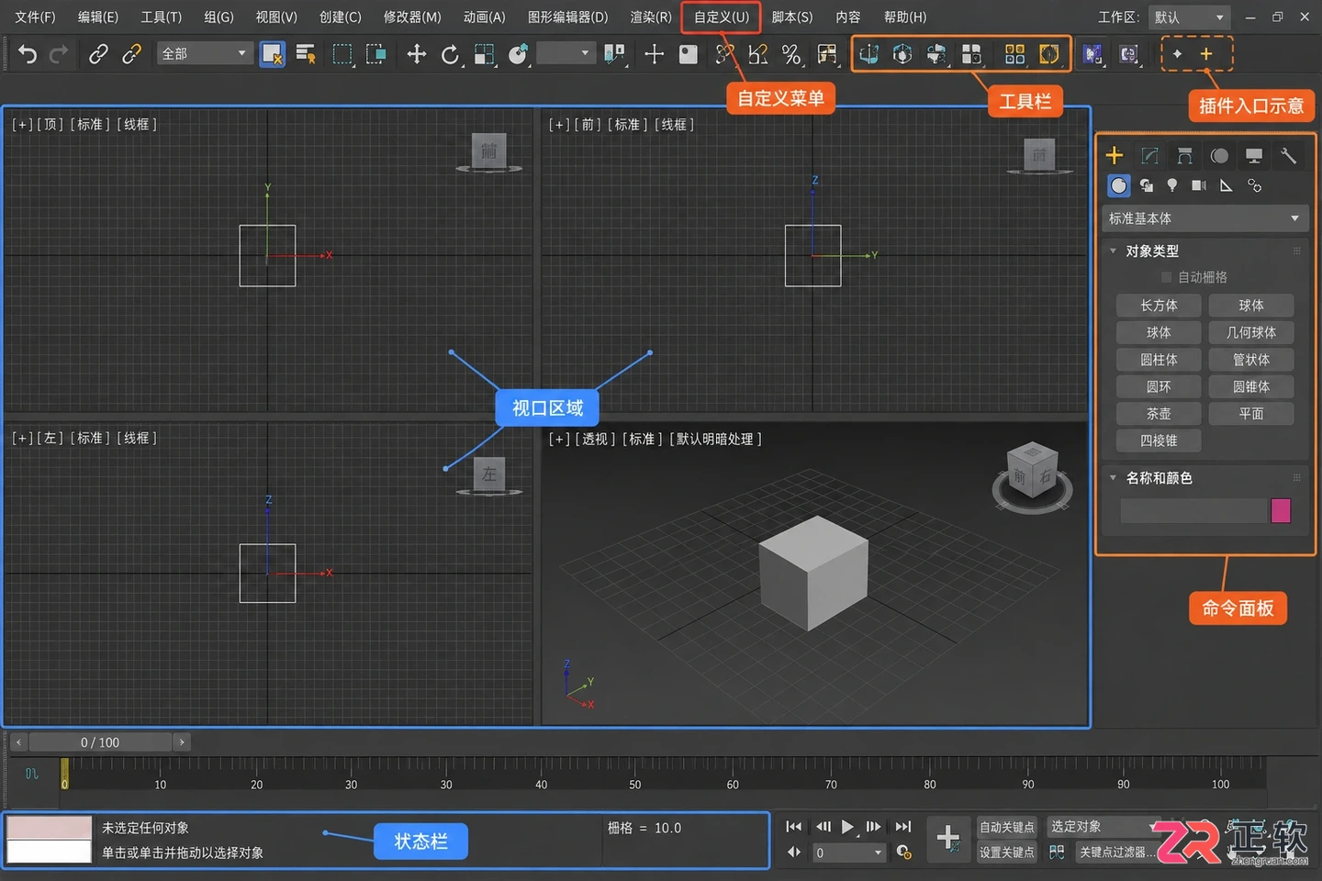Toggle 设置关键点 set key mode
The image size is (1322, 881).
click(x=1006, y=853)
